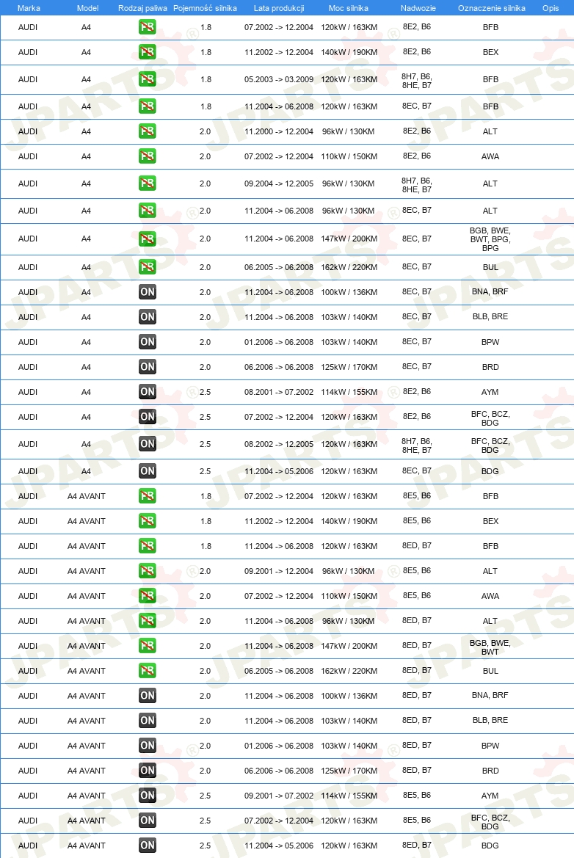Click 162kW / 220KM in the 8ED, B7 row
574x858 pixels.
click(x=349, y=671)
